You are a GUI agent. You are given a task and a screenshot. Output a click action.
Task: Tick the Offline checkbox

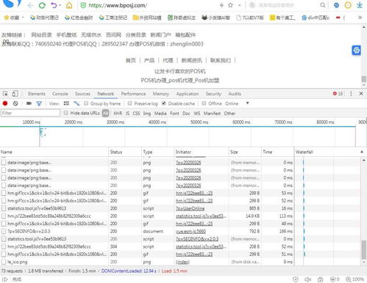tap(204, 103)
